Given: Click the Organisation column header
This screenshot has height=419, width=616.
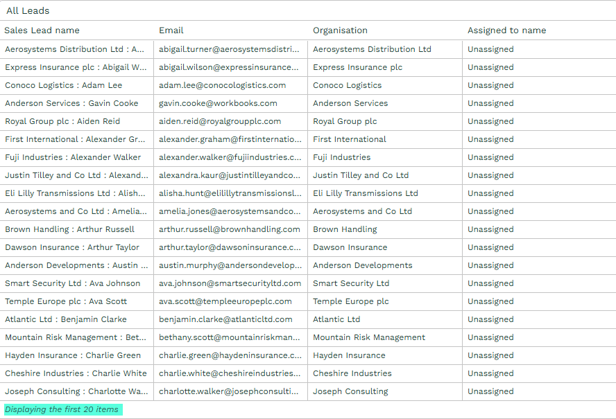Looking at the screenshot, I should coord(340,30).
